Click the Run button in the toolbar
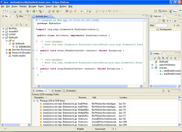Viewport: 182px width, 132px height. (34, 11)
